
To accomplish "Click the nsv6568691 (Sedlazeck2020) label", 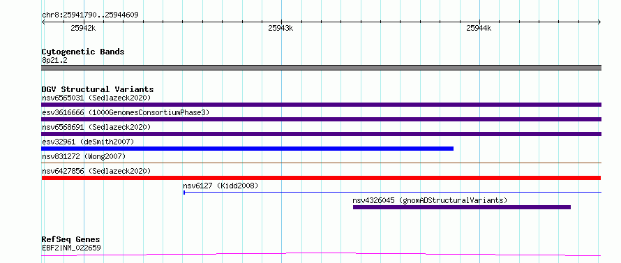I will click(96, 127).
